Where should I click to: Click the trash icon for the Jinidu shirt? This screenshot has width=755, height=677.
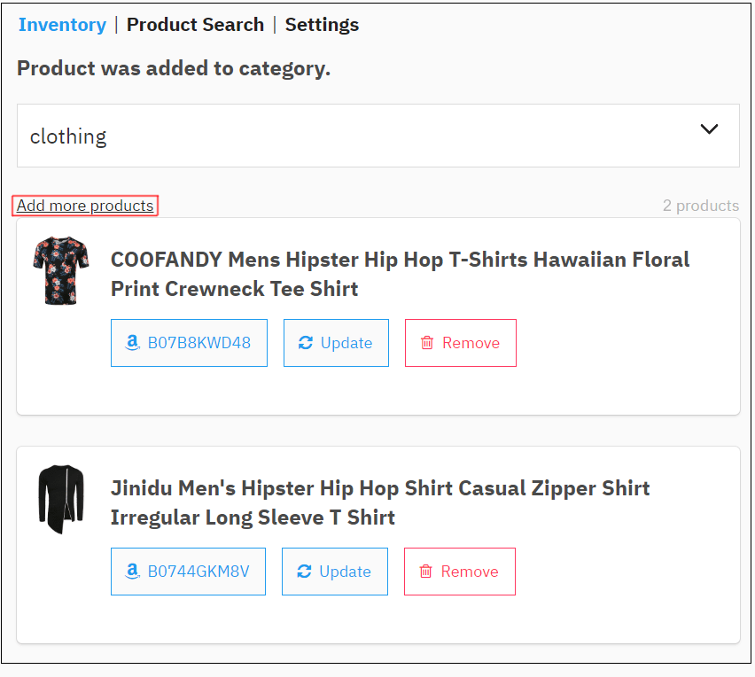click(x=425, y=572)
